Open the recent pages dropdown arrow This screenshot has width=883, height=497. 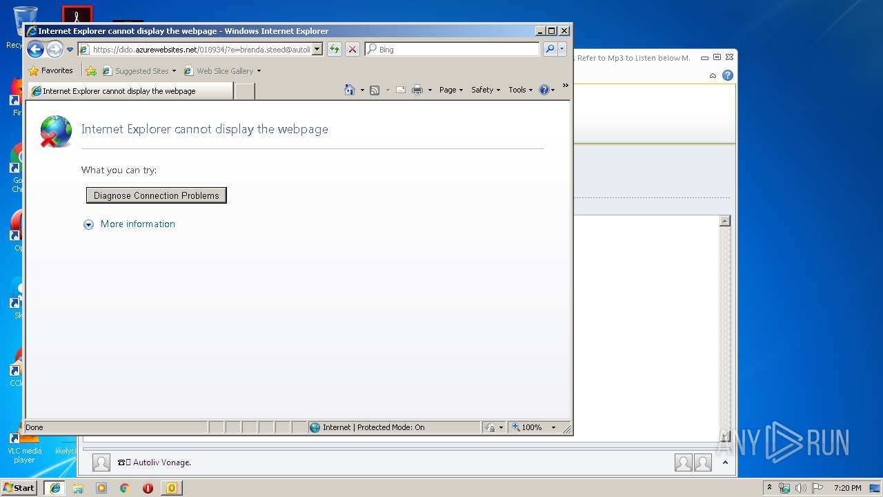70,50
